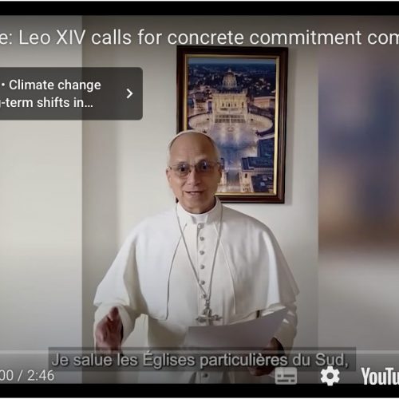Click the word 'commitment' in the title
The height and width of the screenshot is (399, 399).
(305, 38)
